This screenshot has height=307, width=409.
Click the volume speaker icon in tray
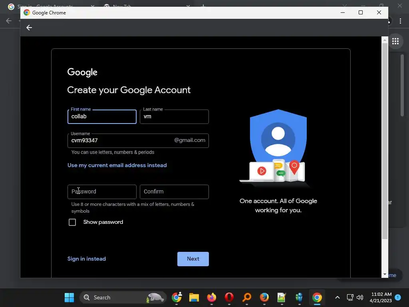point(360,297)
